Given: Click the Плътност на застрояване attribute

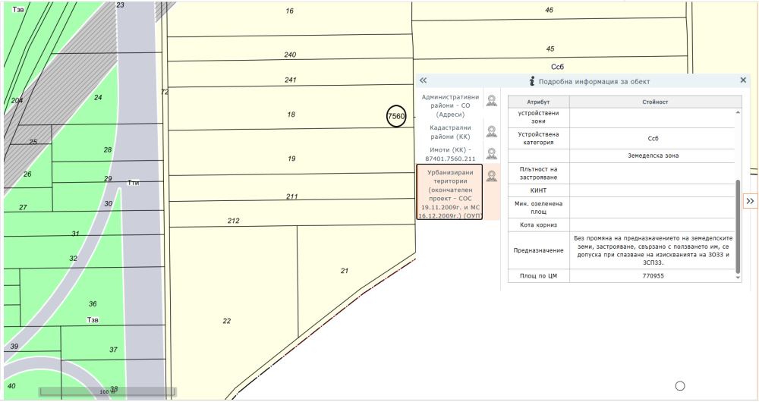Looking at the screenshot, I should point(538,173).
